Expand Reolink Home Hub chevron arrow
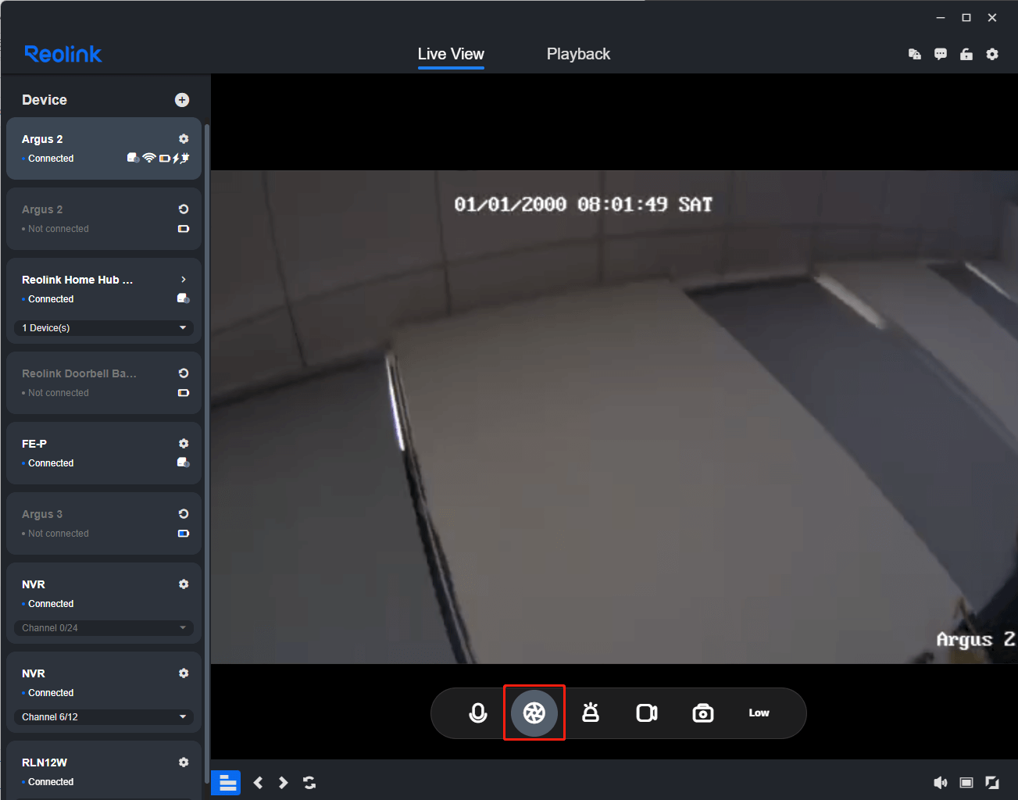This screenshot has width=1018, height=800. (x=184, y=280)
